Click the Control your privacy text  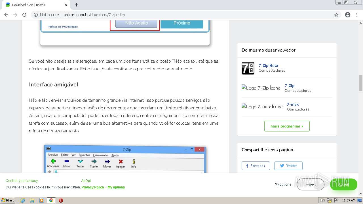(x=22, y=181)
